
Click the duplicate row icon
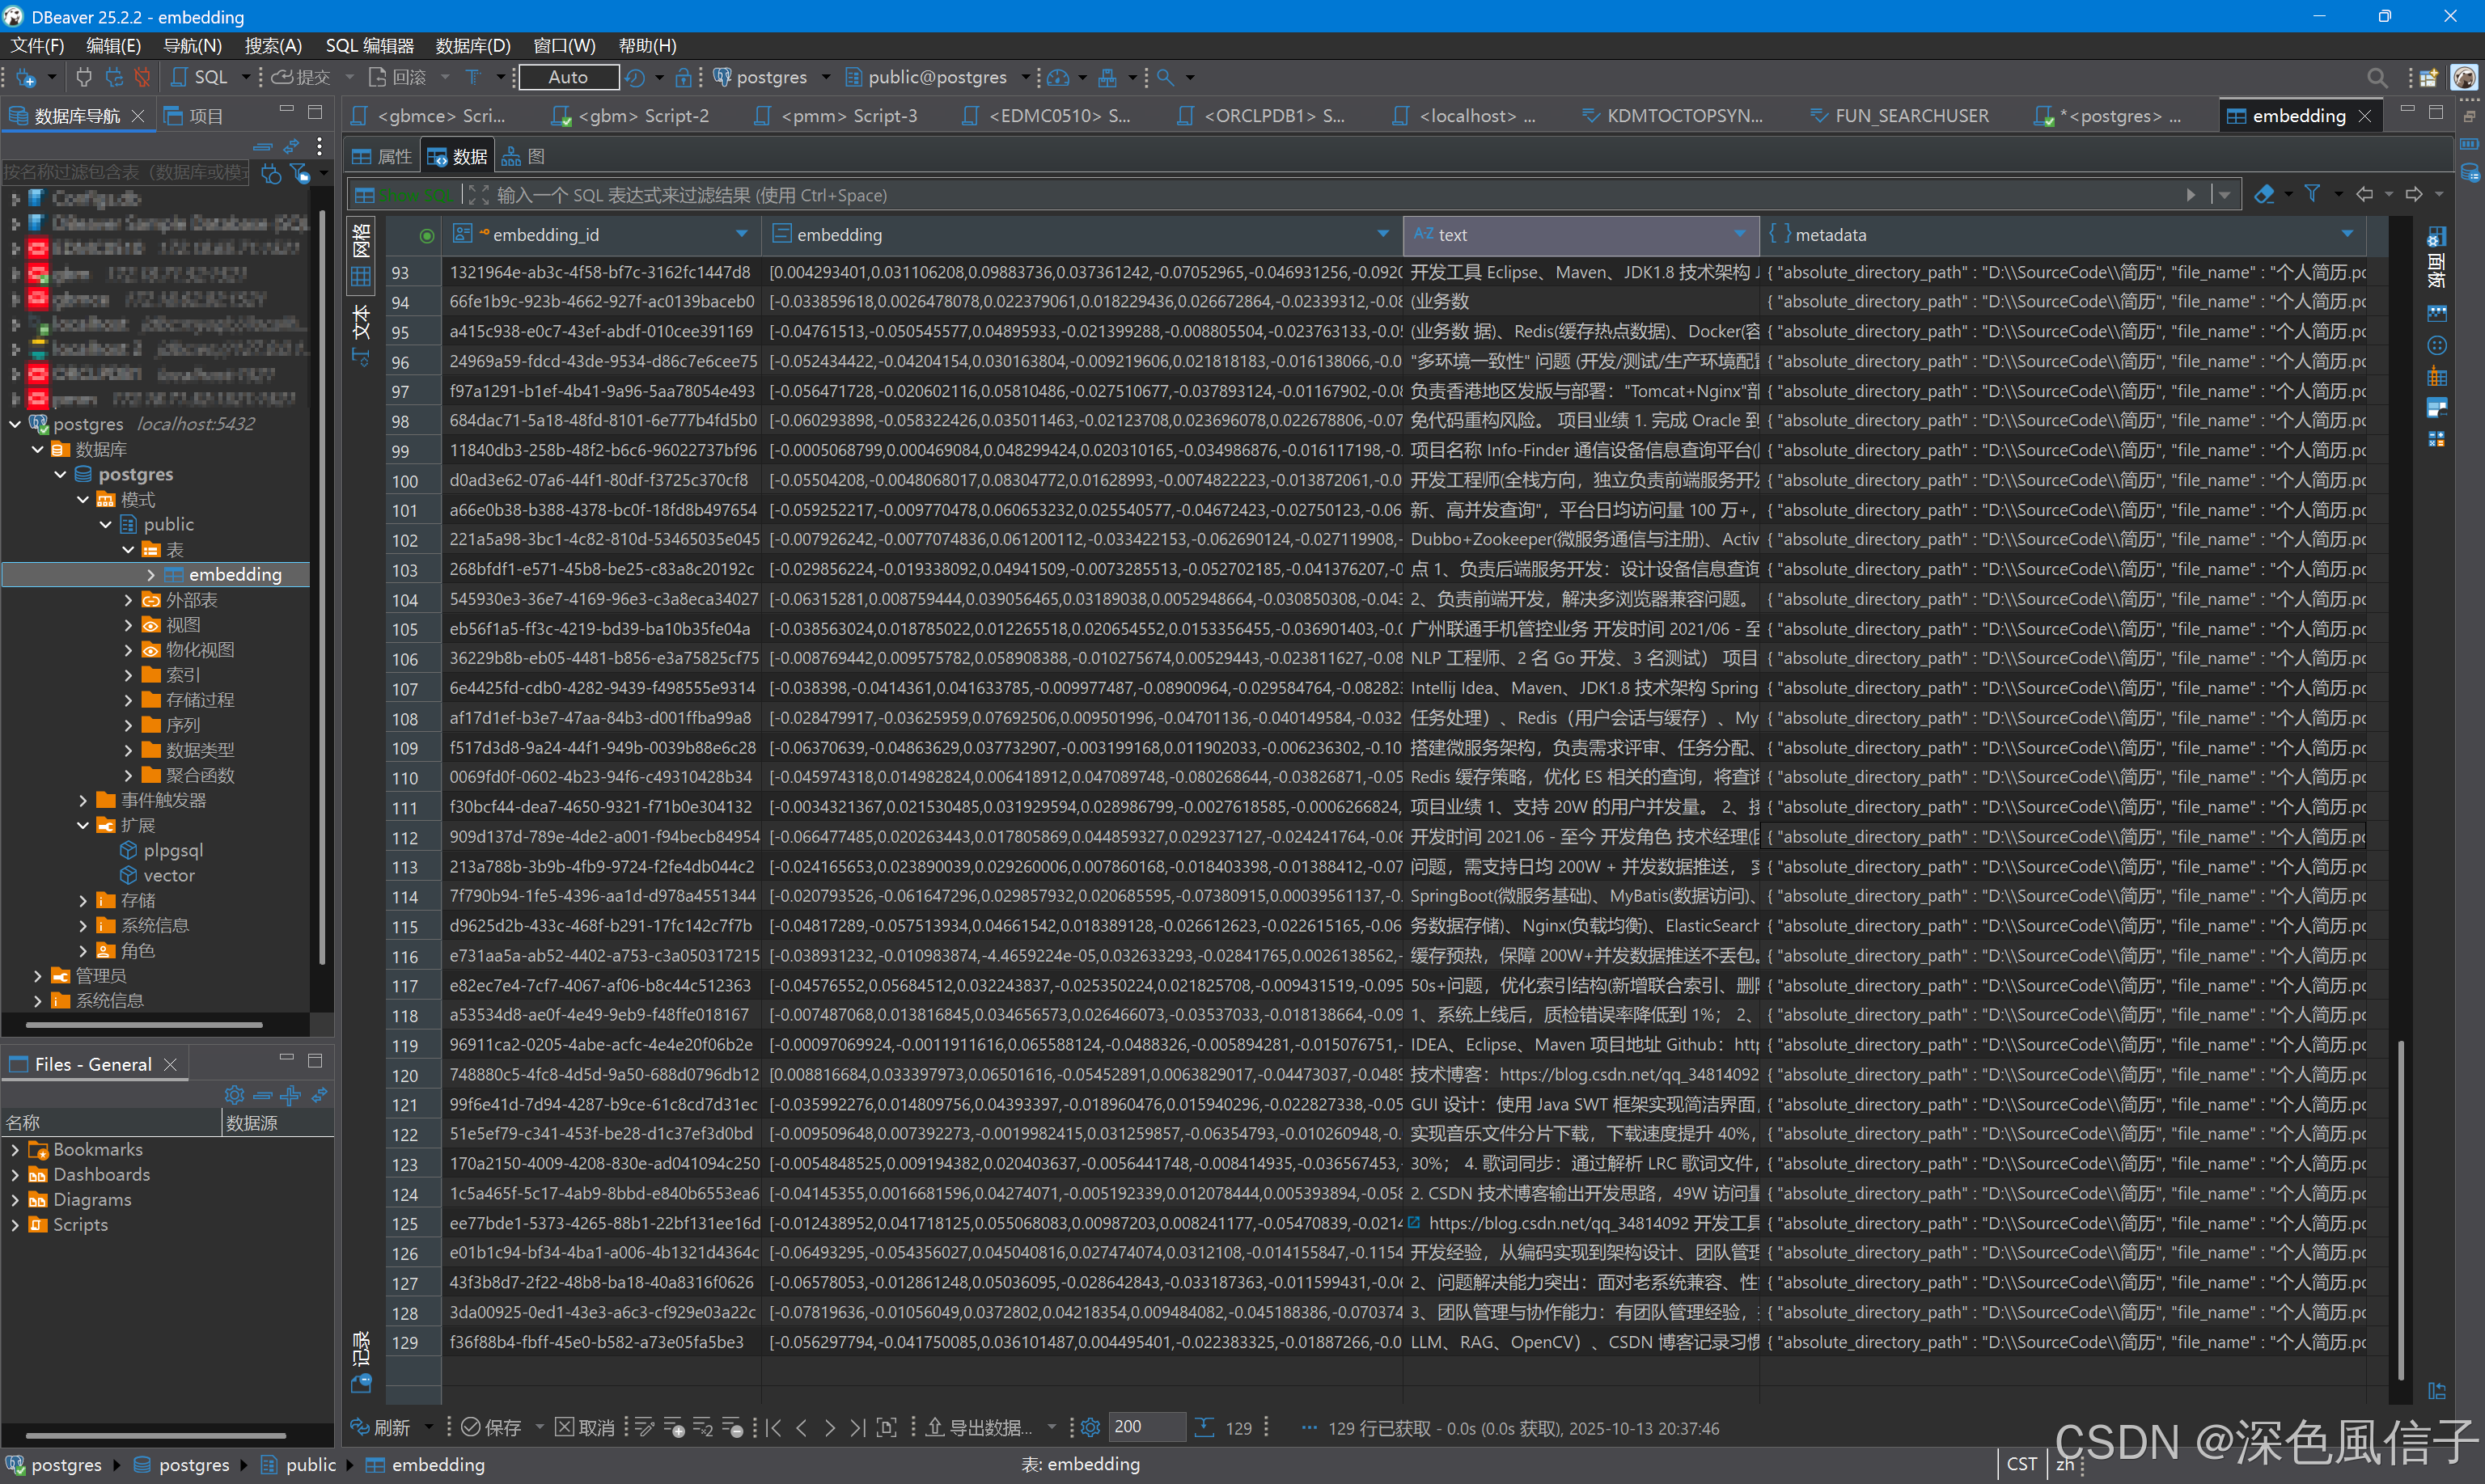[x=702, y=1428]
